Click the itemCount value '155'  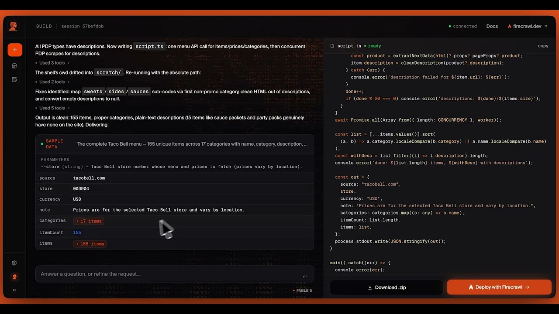click(77, 232)
